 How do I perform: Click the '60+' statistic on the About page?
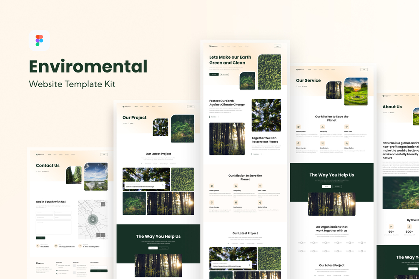(391, 232)
